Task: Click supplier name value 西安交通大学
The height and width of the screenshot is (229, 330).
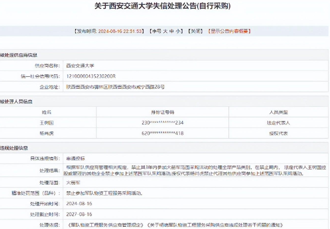Action: pyautogui.click(x=80, y=66)
